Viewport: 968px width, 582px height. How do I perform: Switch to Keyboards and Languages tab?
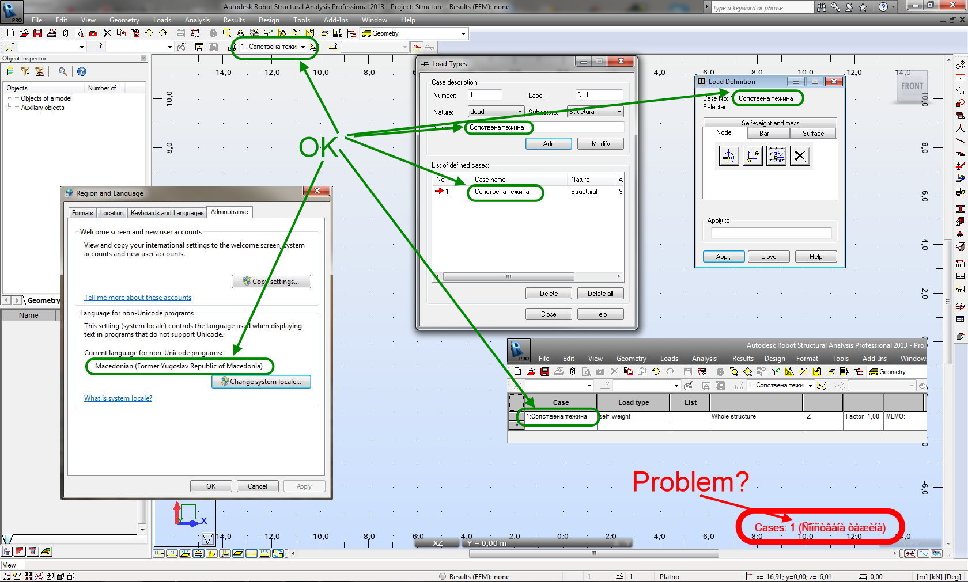click(167, 213)
